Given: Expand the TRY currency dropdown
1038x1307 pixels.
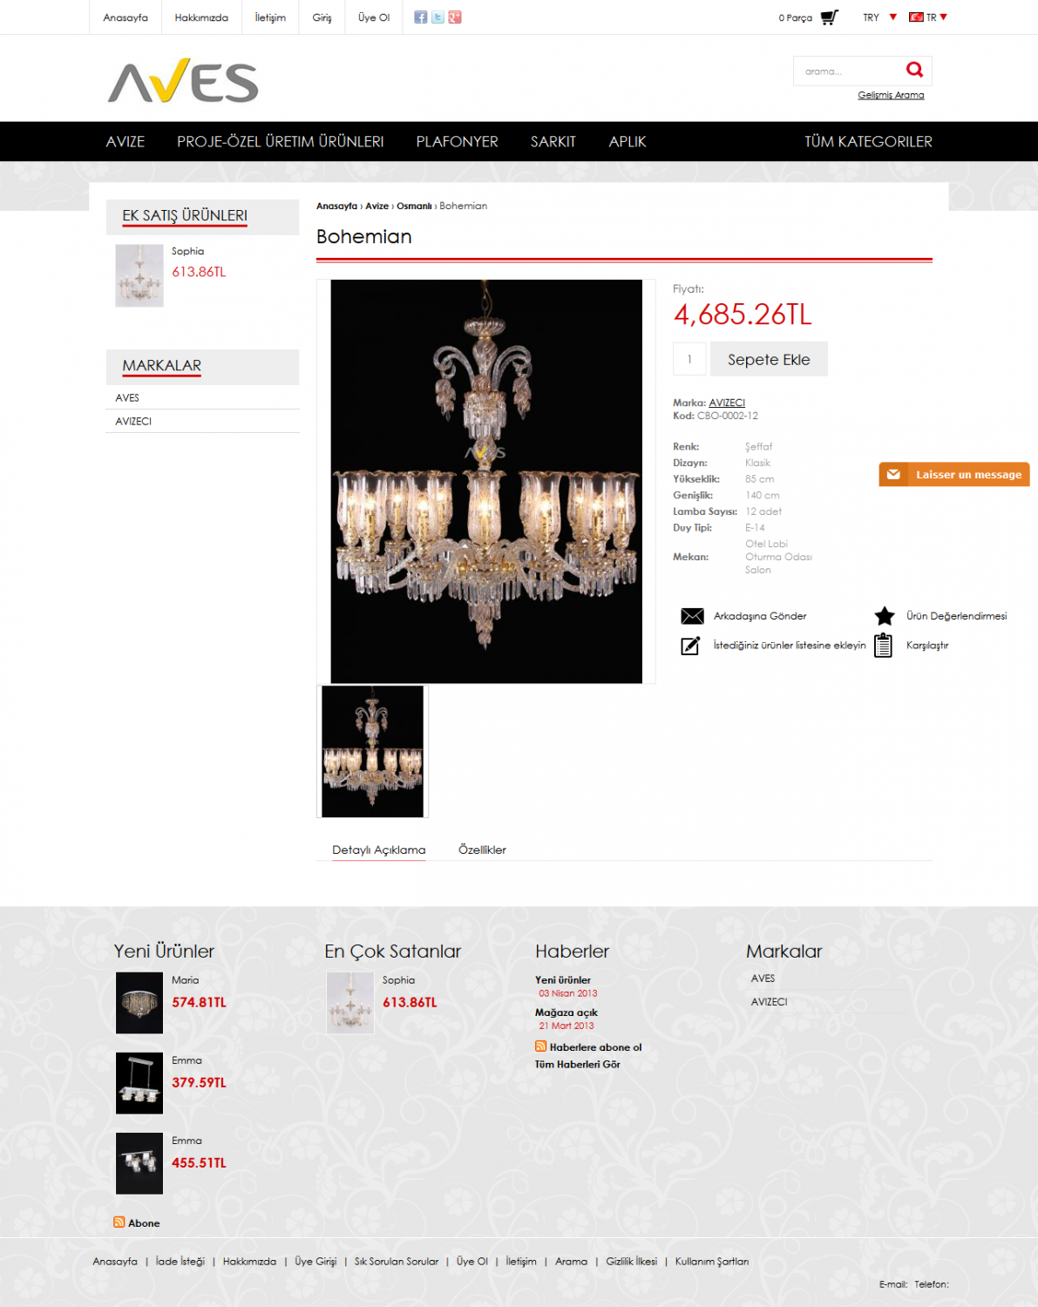Looking at the screenshot, I should coord(879,17).
